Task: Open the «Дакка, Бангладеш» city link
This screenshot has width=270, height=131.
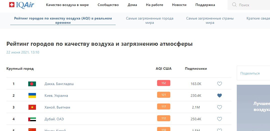Action: pyautogui.click(x=59, y=84)
